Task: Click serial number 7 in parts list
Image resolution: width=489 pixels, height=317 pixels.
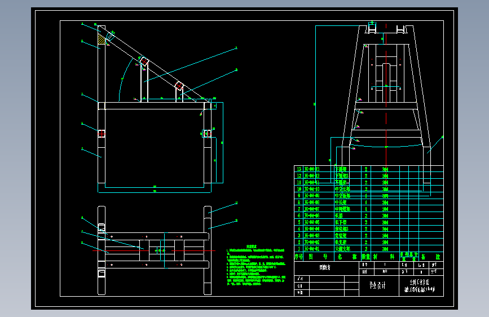Action: [x=299, y=209]
